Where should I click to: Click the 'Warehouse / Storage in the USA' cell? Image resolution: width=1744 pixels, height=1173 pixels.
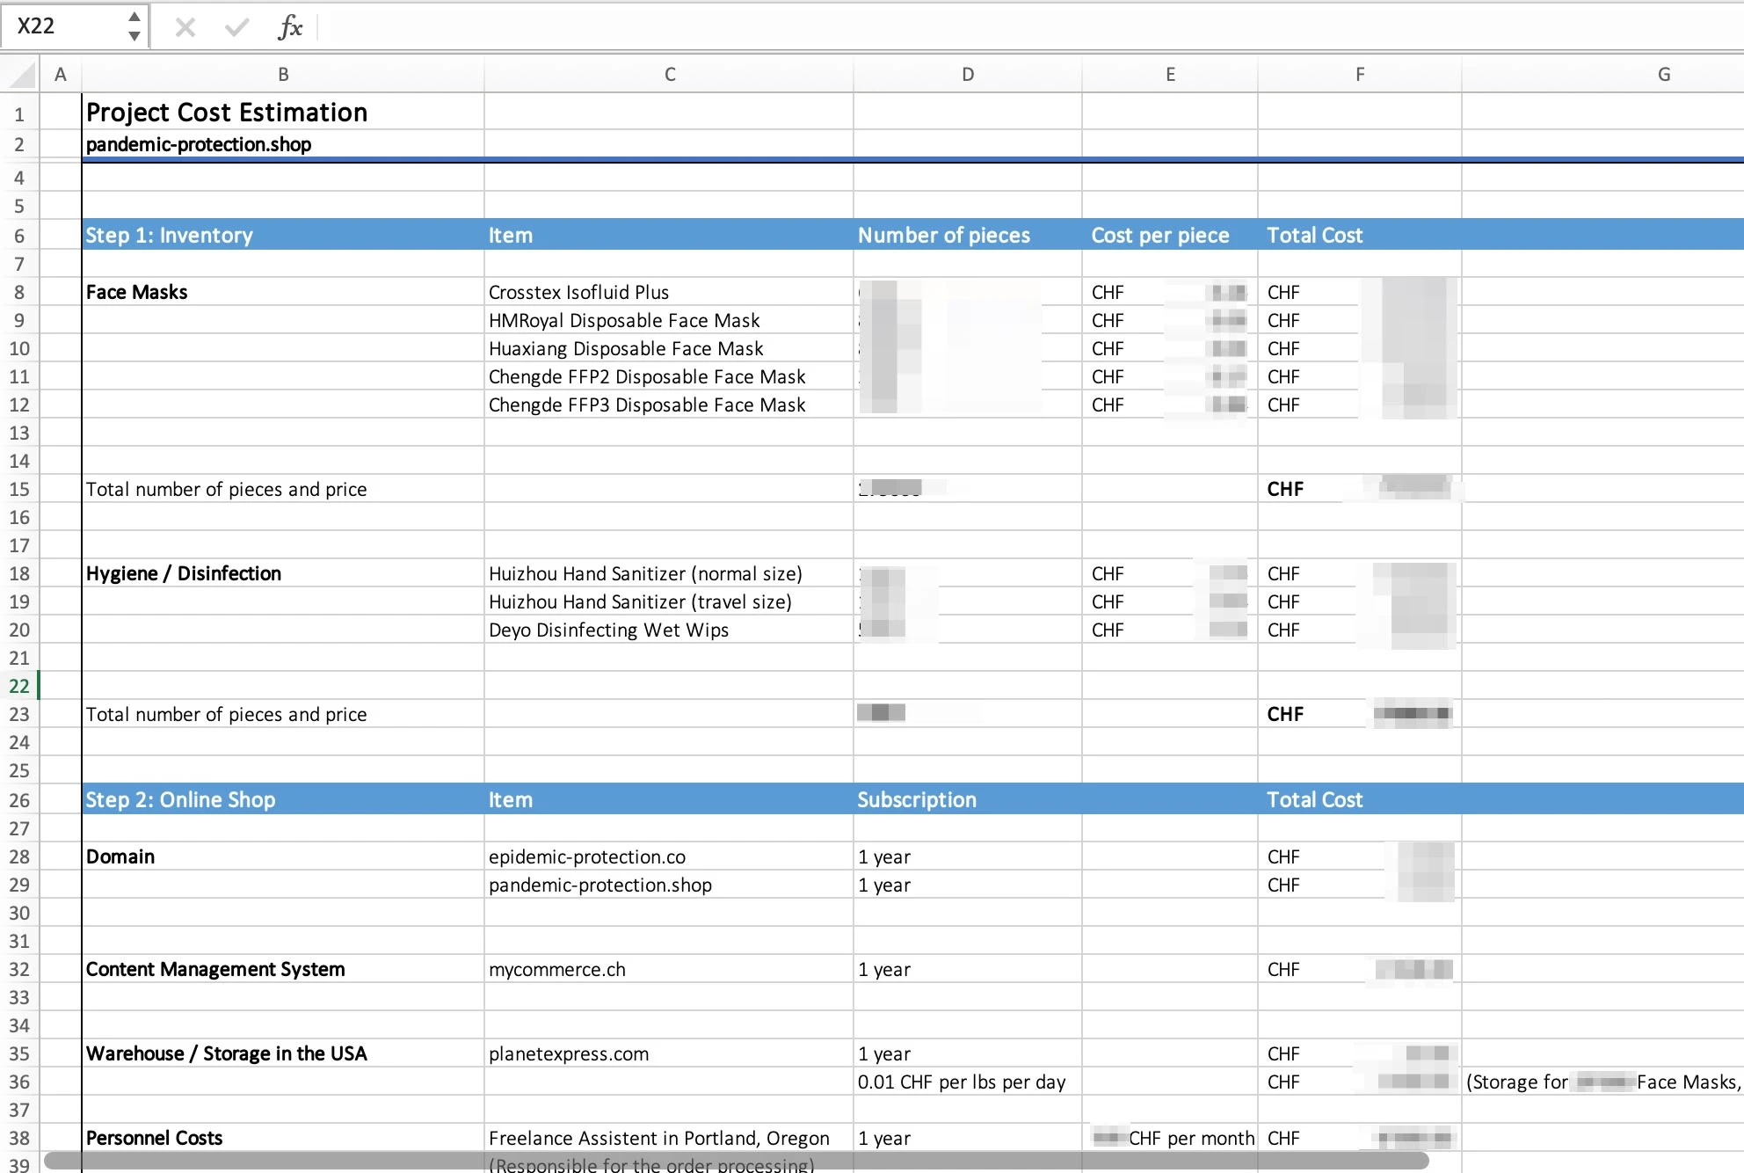[283, 1053]
